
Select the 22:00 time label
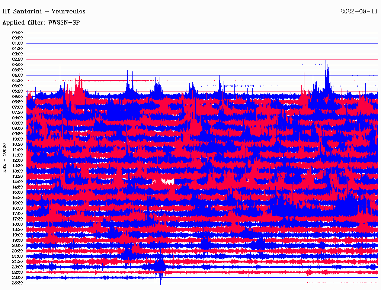(17, 267)
